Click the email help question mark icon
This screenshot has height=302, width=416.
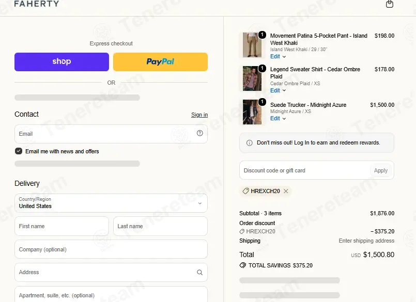200,133
